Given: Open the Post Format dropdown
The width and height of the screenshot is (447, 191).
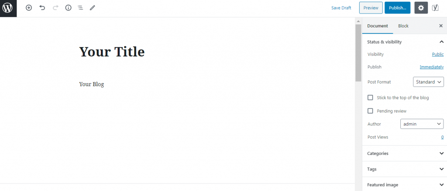Looking at the screenshot, I should click(x=428, y=82).
